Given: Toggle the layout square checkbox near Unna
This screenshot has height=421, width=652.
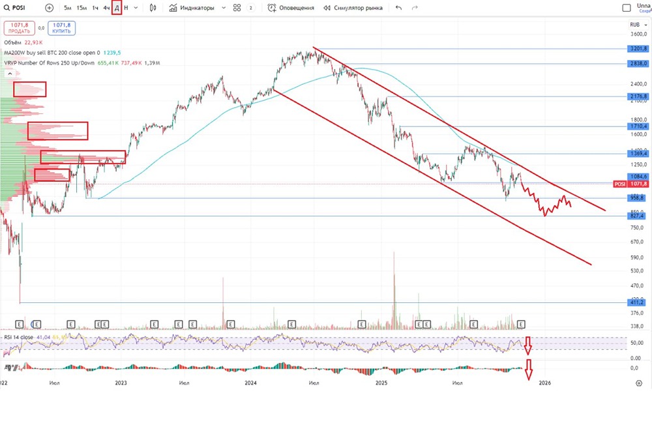Looking at the screenshot, I should pyautogui.click(x=626, y=8).
